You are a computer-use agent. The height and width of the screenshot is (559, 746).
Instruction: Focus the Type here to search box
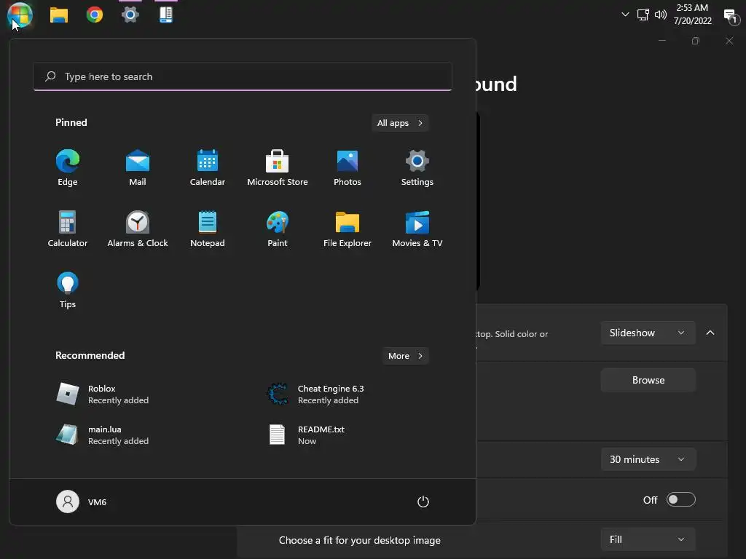pyautogui.click(x=242, y=76)
